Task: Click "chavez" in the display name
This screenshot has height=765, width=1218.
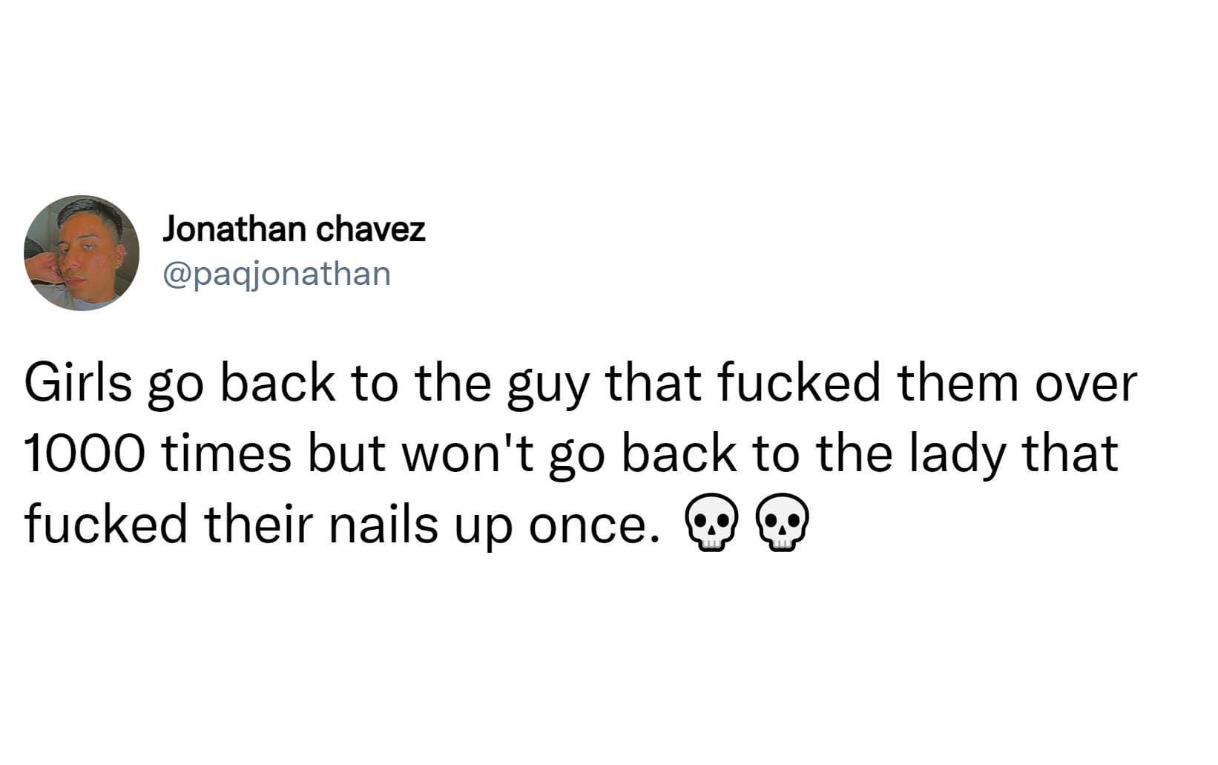Action: pos(371,229)
